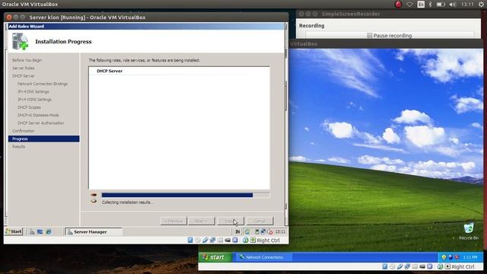
Task: Click shared folders indicator in Server klon status bar
Action: [220, 241]
